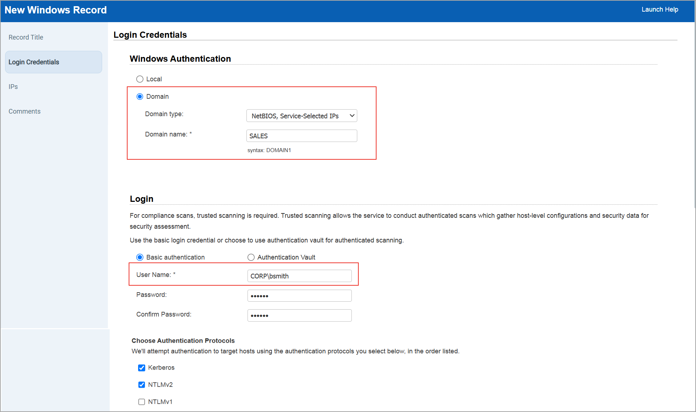The image size is (696, 412).
Task: Navigate to the IPs section
Action: (x=13, y=86)
